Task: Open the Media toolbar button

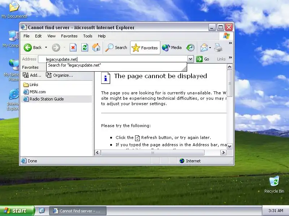Action: click(x=172, y=48)
